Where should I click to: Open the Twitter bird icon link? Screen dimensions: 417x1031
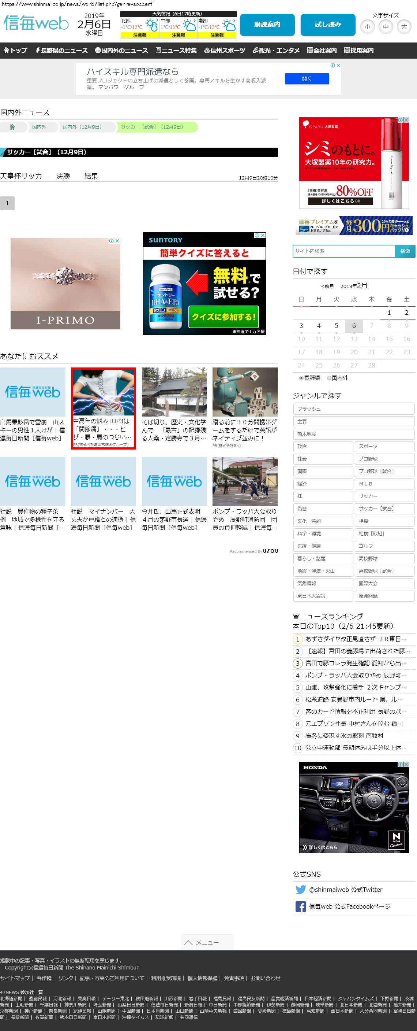click(x=300, y=889)
